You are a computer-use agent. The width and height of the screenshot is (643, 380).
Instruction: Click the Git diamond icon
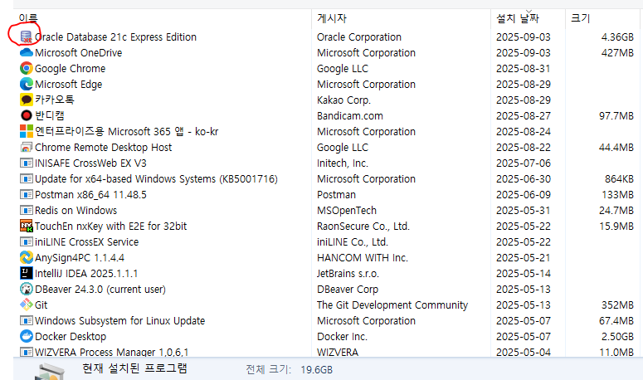pyautogui.click(x=27, y=304)
